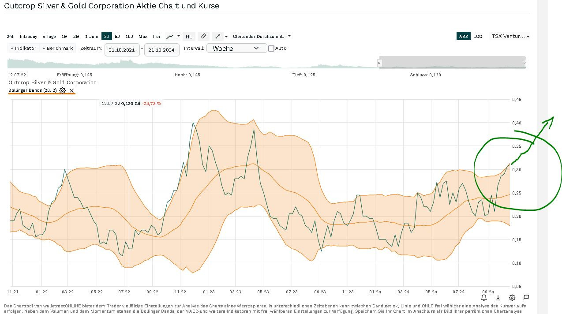The image size is (562, 314).
Task: Click the page vertical scrollbar track
Action: [542, 157]
